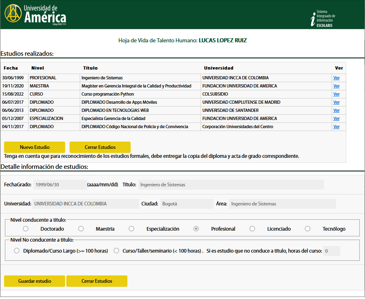
Task: Click the date 06/06/2013 cell
Action: click(14, 110)
